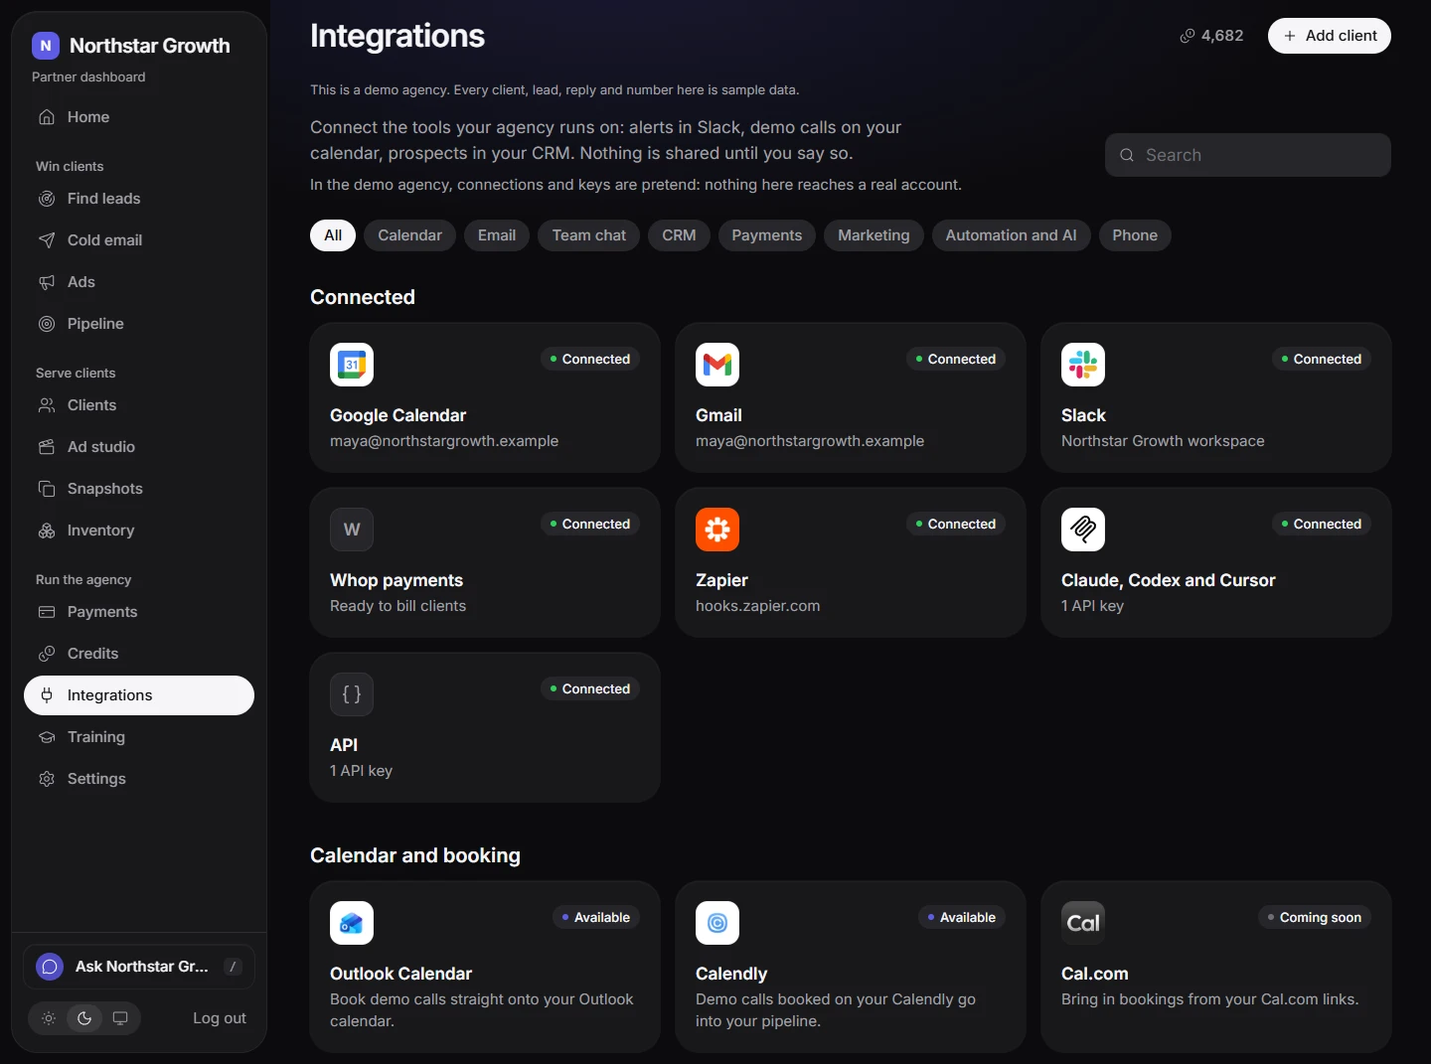Click the Find leads target icon
Viewport: 1431px width, 1064px height.
point(47,199)
